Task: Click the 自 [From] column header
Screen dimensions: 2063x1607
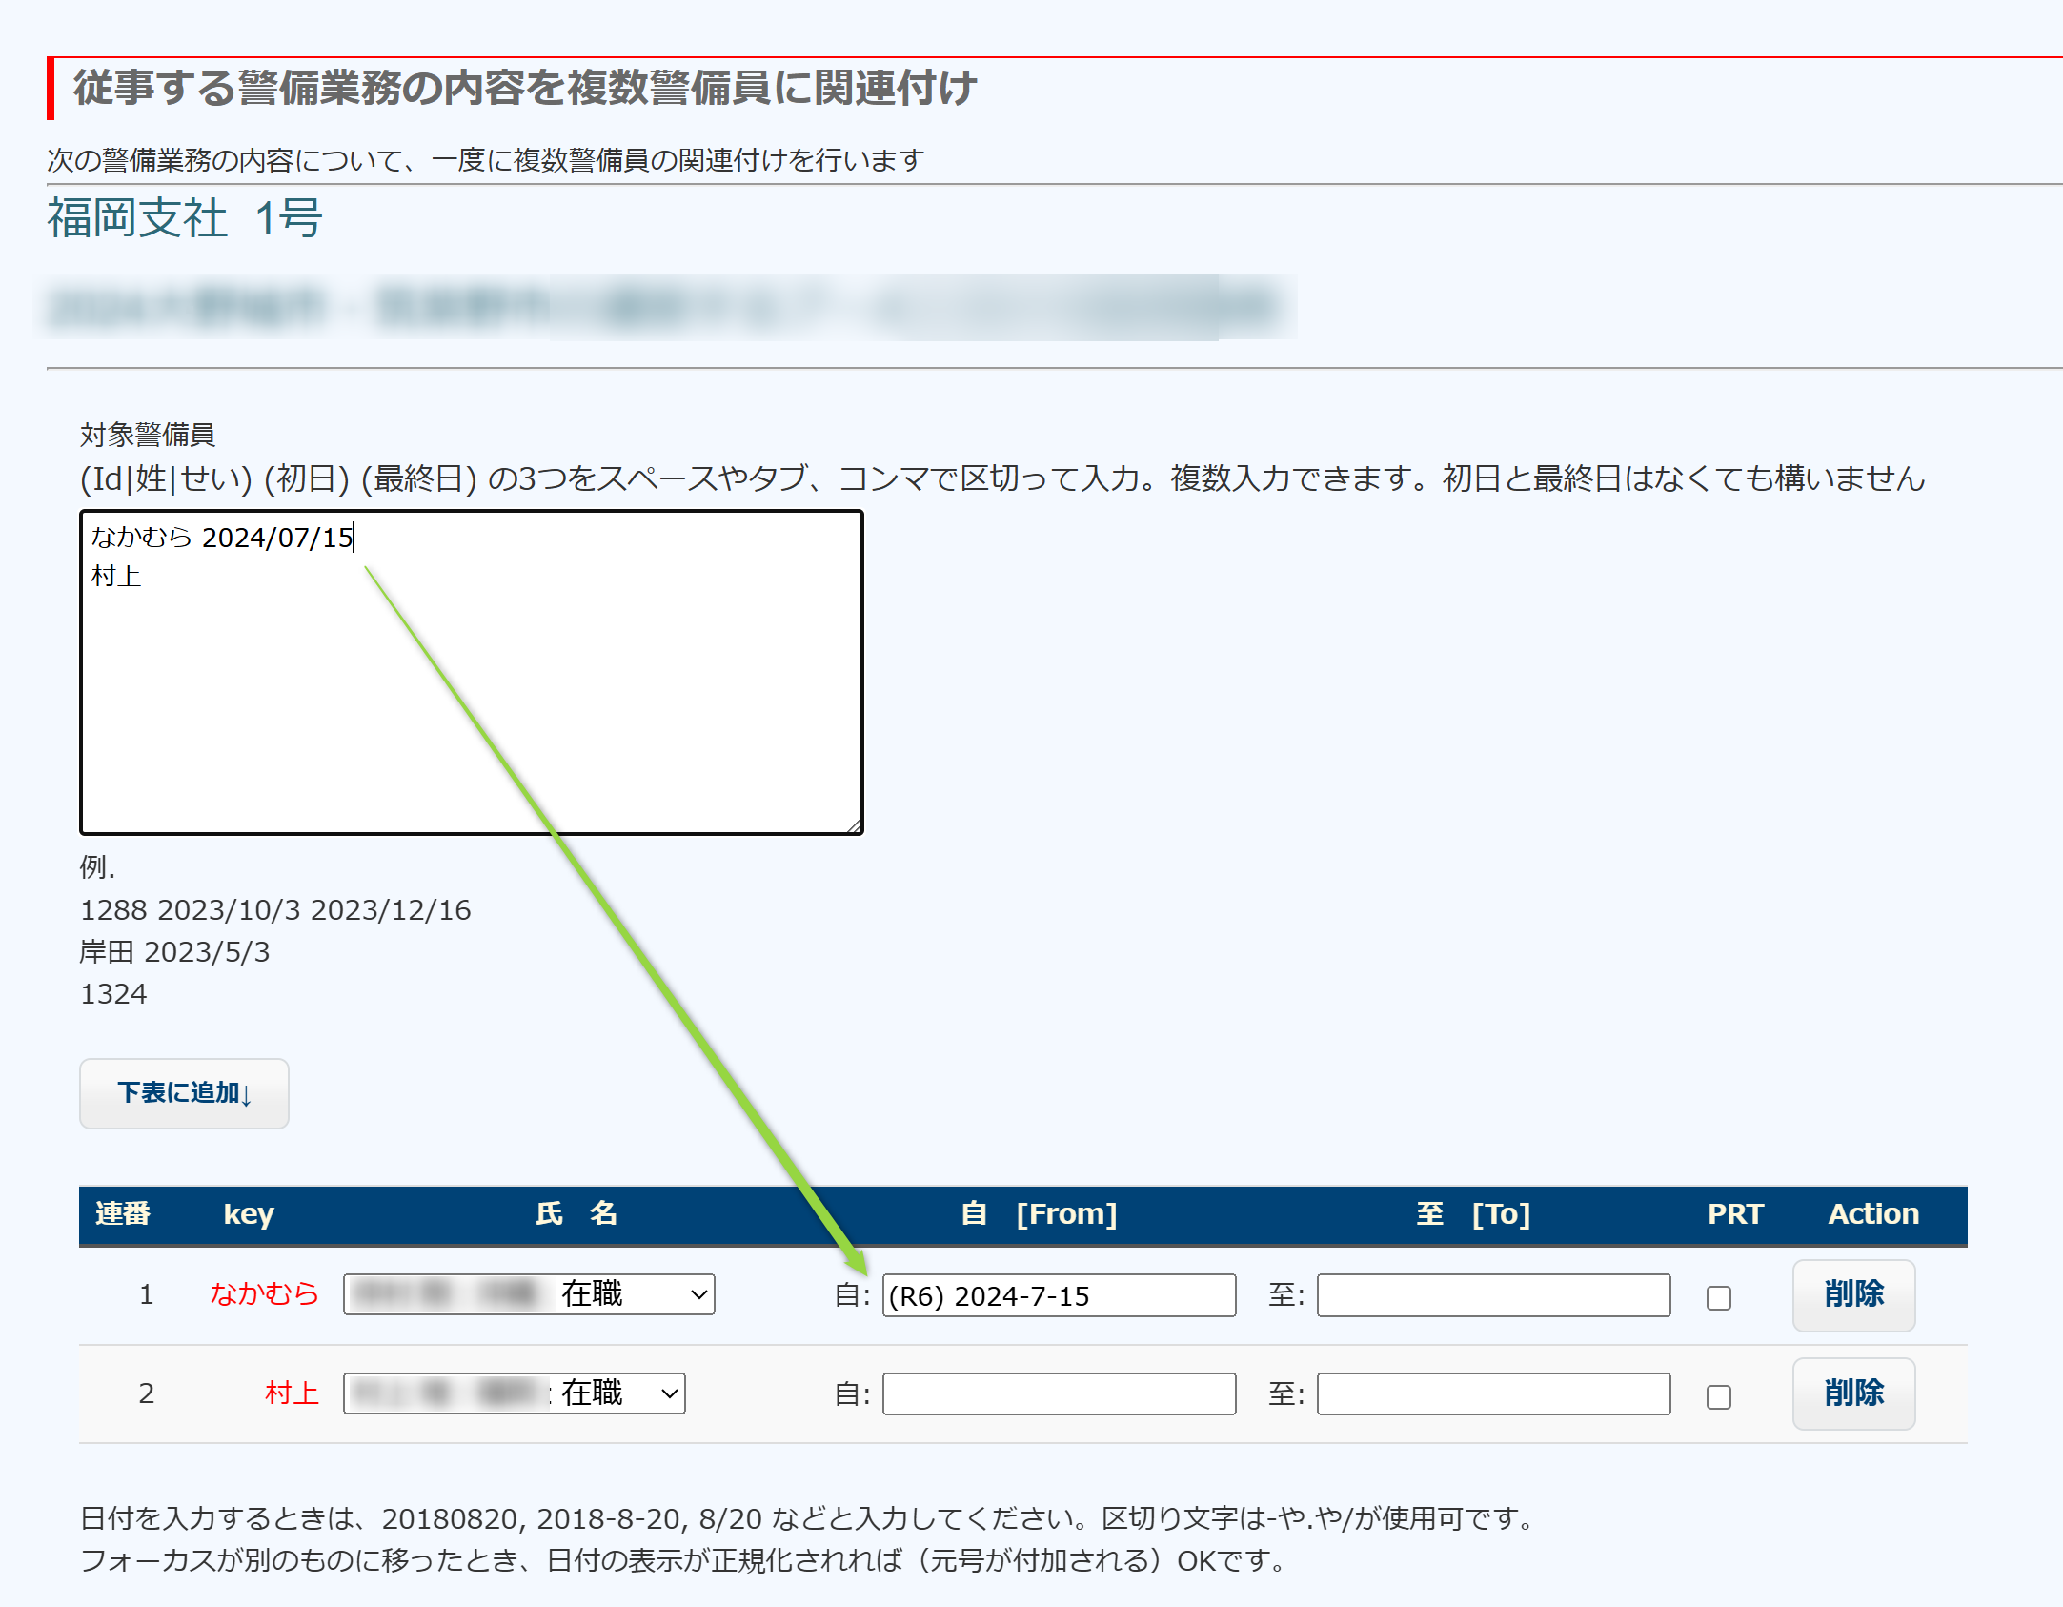Action: tap(1039, 1214)
